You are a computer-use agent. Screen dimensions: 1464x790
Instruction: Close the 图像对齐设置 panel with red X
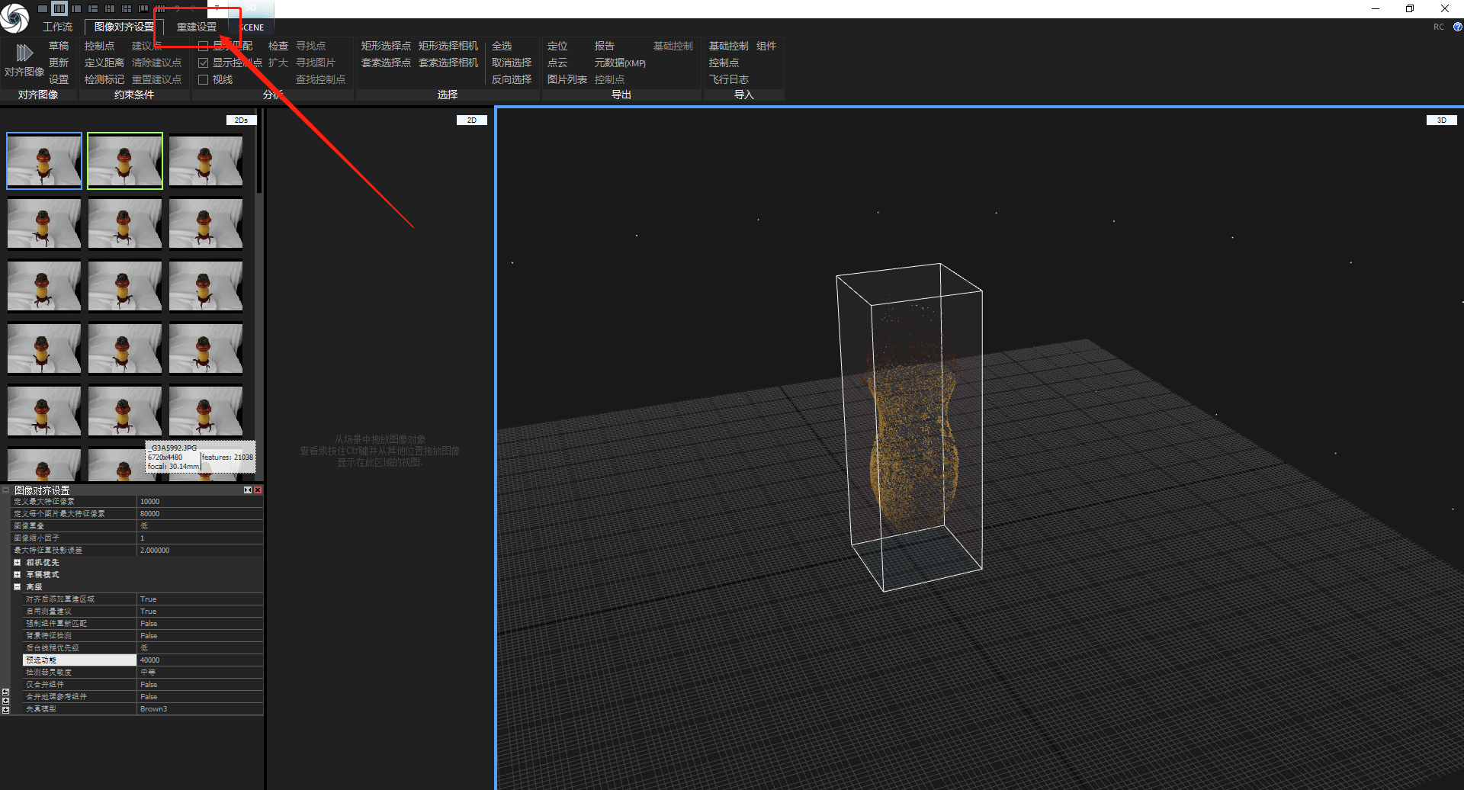(x=258, y=490)
